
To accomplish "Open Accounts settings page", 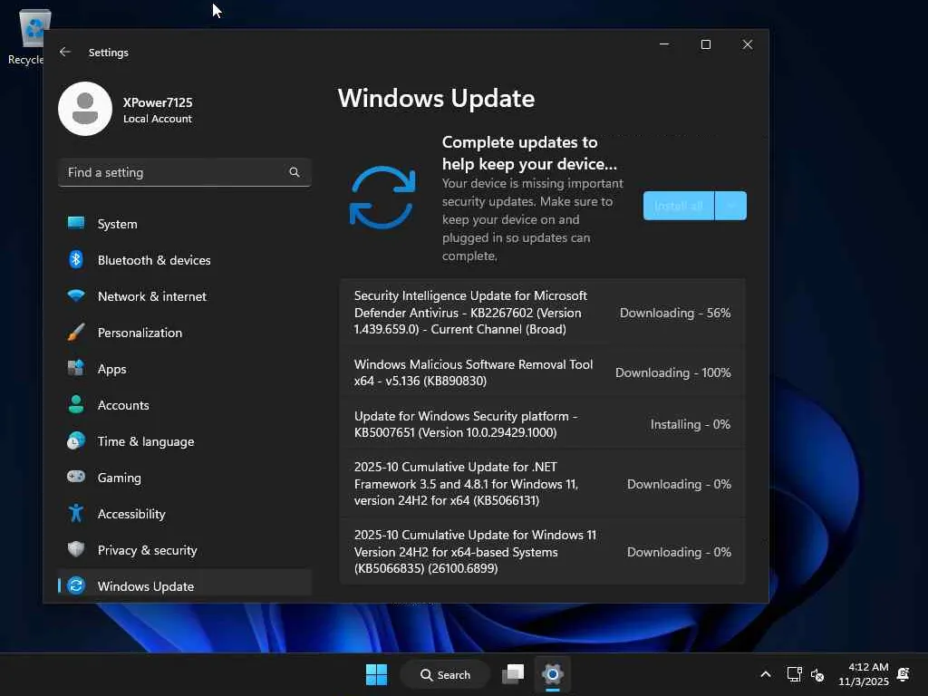I will pos(185,405).
